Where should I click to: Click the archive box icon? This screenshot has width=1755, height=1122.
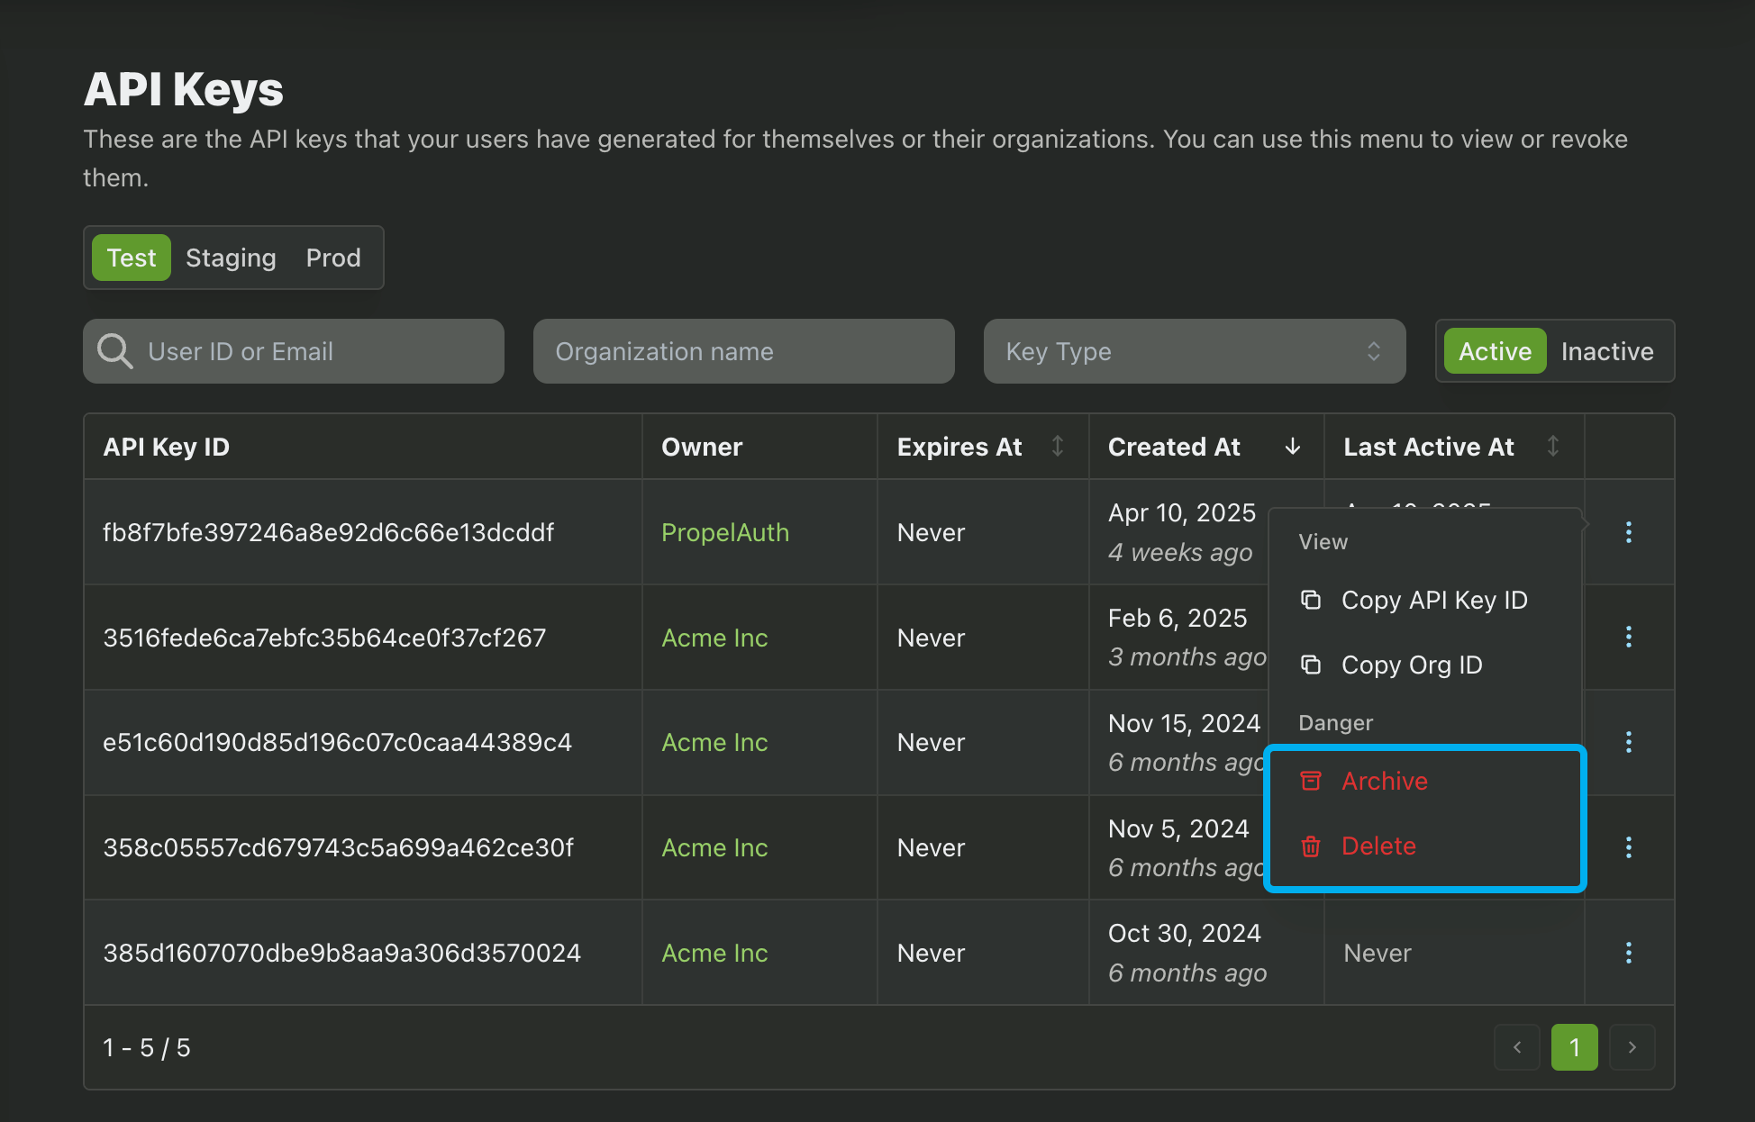[1311, 781]
